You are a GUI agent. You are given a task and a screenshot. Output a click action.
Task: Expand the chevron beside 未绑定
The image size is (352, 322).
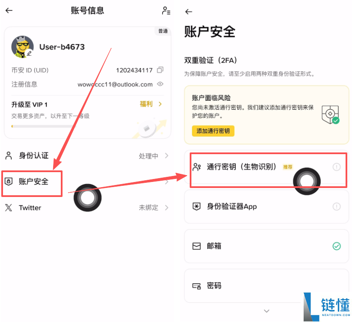(167, 208)
